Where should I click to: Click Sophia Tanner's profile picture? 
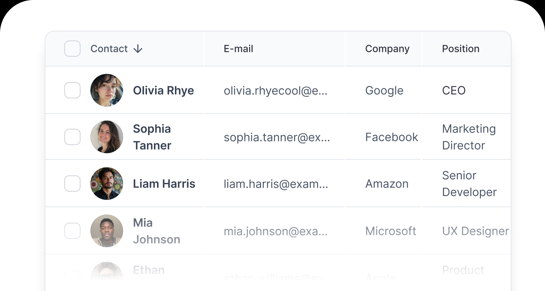tap(107, 137)
